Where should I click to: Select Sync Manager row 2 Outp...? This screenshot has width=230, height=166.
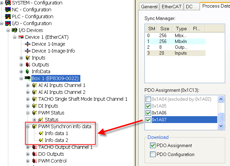coord(176,47)
